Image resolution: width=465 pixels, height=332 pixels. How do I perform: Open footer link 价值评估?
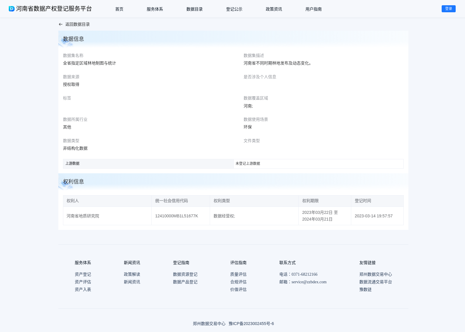point(238,289)
